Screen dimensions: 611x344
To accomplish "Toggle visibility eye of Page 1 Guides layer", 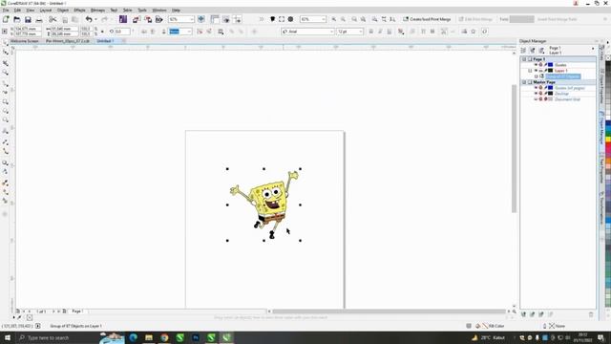I will (x=536, y=65).
